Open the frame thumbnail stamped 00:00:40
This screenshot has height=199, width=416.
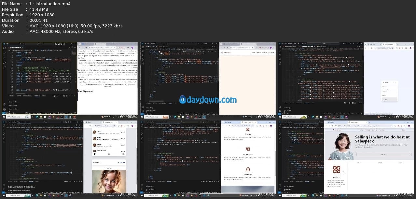tap(346, 80)
